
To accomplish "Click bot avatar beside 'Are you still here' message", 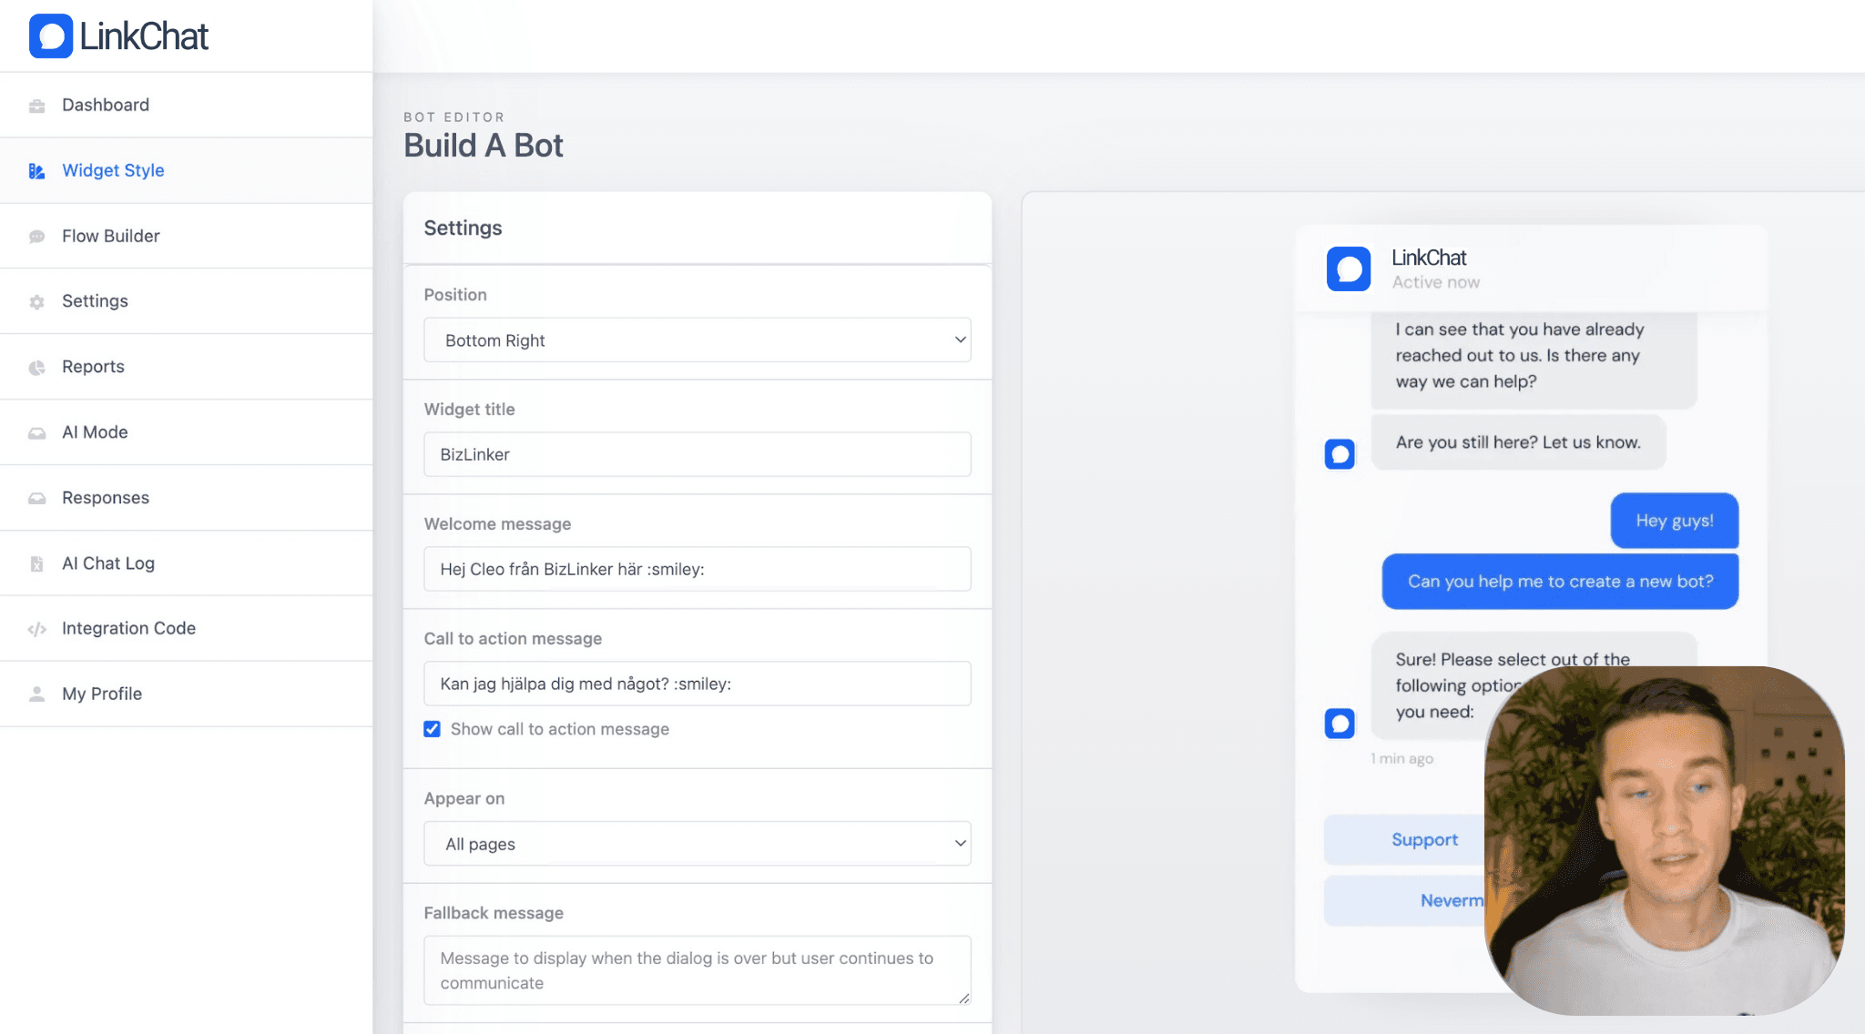I will click(1340, 454).
